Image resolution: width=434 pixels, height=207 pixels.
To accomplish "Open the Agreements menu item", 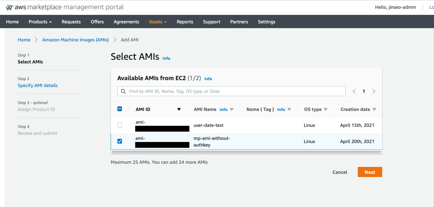I will click(x=126, y=22).
